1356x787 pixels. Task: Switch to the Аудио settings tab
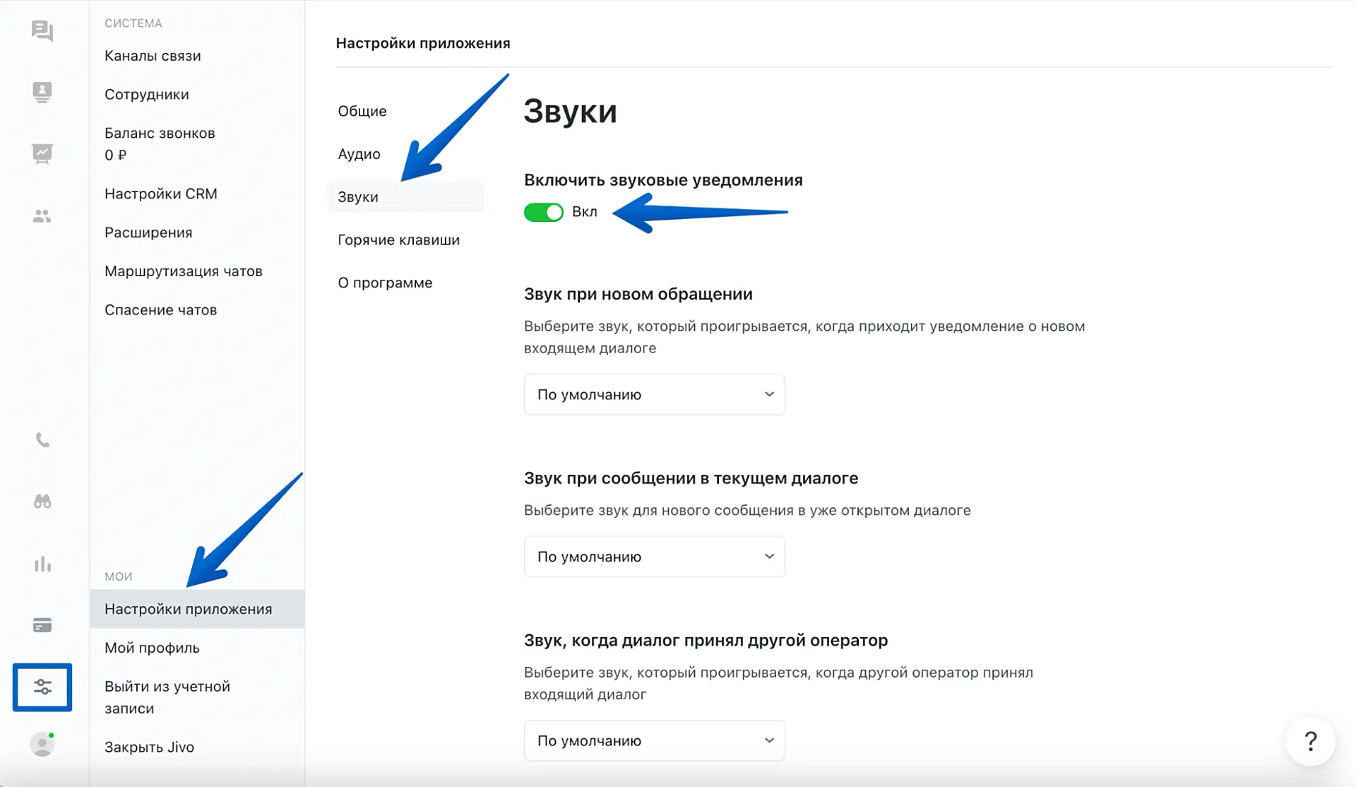[x=359, y=154]
